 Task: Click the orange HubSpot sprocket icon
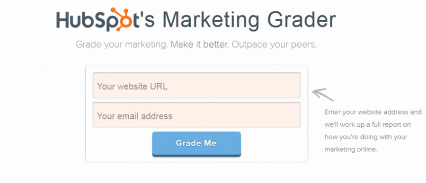click(122, 19)
